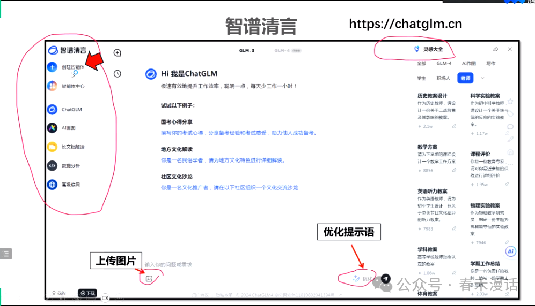The height and width of the screenshot is (306, 535).
Task: Filter prompts by 学生
Action: [x=421, y=78]
